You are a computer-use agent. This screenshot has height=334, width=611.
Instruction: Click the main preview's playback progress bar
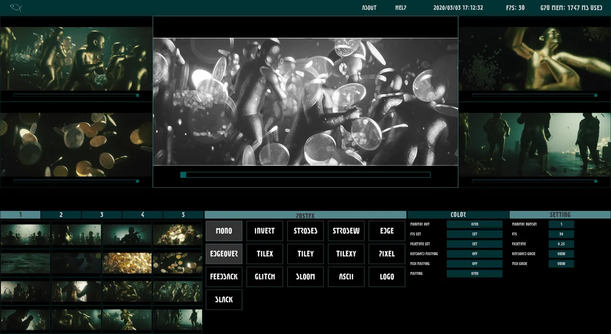(x=305, y=175)
